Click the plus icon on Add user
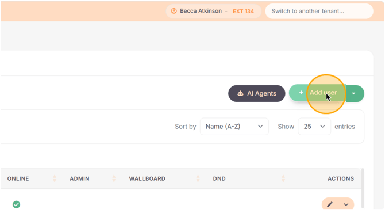 pyautogui.click(x=301, y=93)
